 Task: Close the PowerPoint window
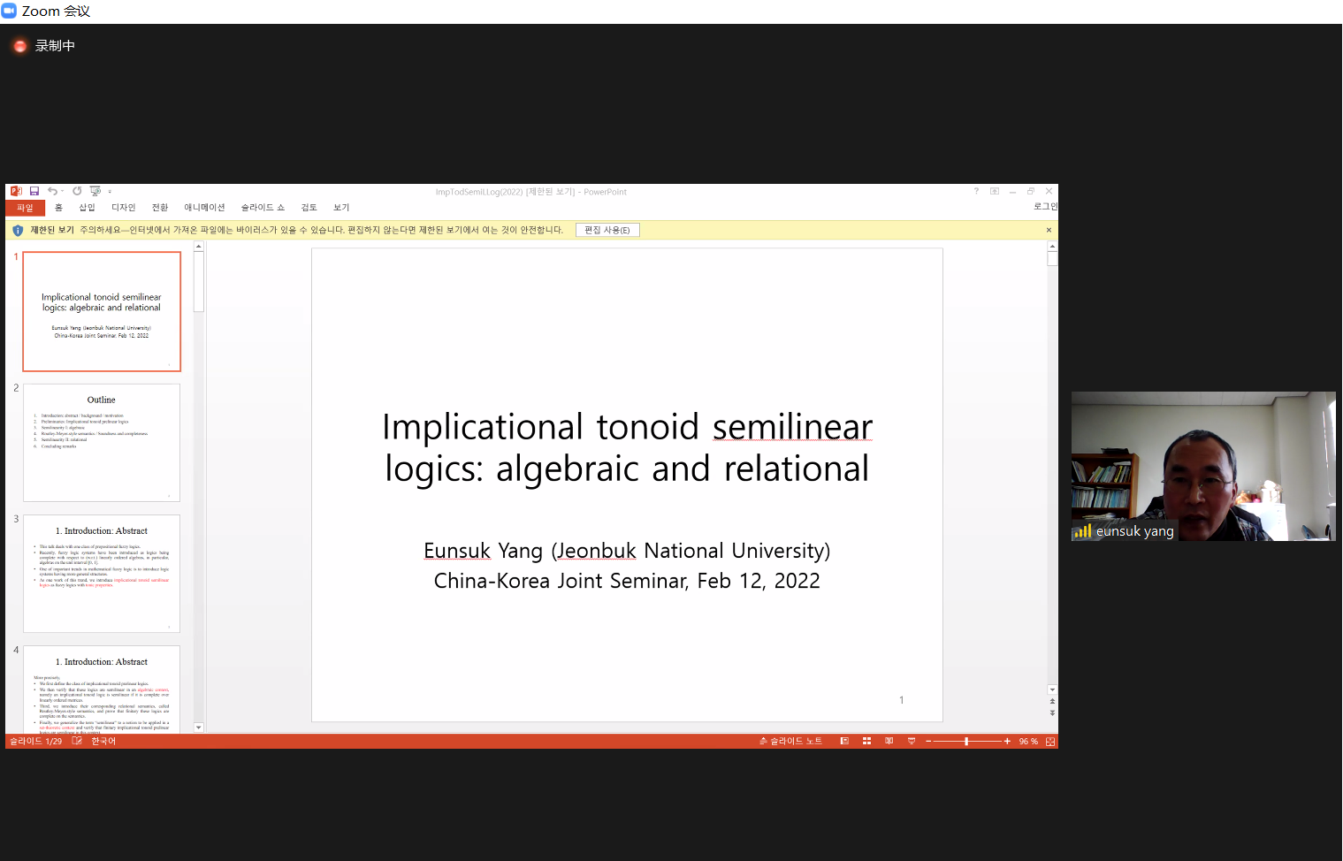[1049, 191]
